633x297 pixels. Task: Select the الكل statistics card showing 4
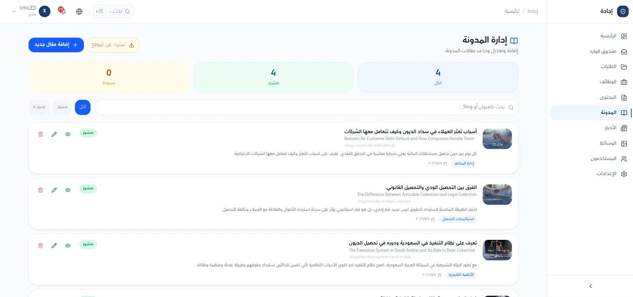pos(438,77)
